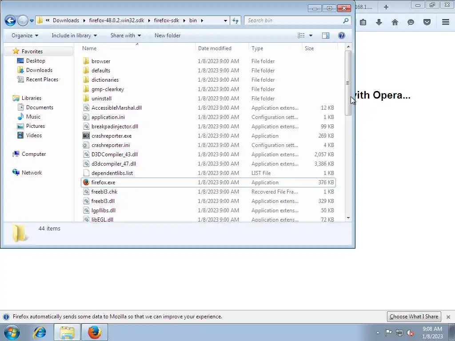
Task: Open Pictures library
Action: click(x=36, y=126)
